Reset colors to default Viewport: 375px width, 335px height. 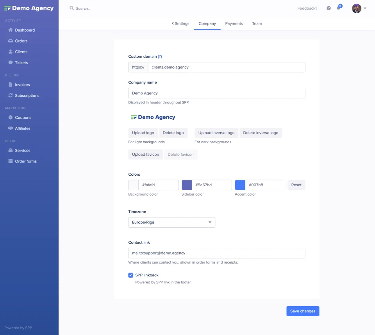tap(296, 185)
